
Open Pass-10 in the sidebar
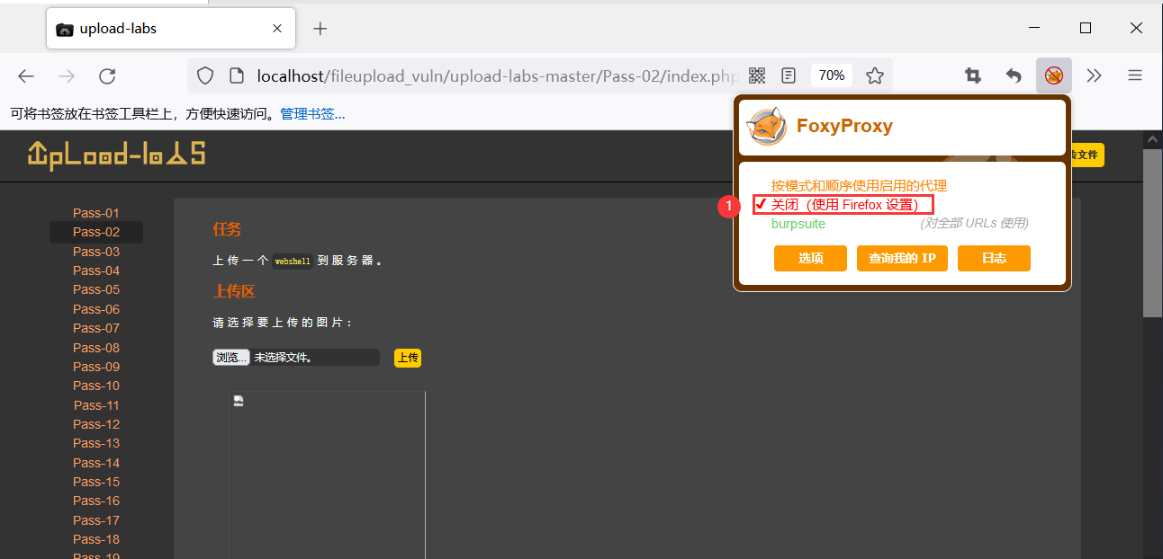pyautogui.click(x=96, y=386)
